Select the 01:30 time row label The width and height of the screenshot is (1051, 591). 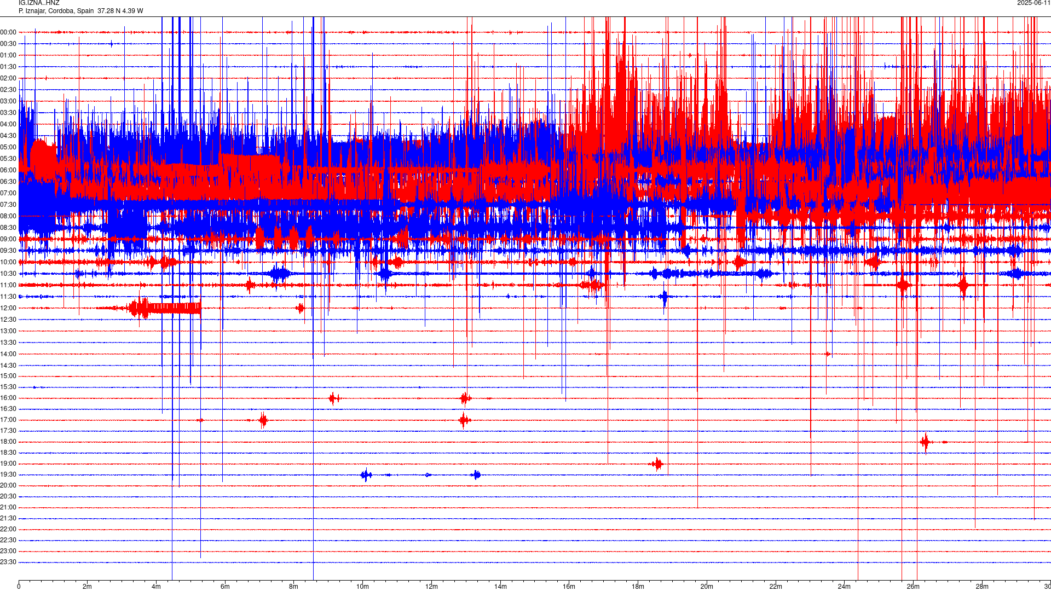click(x=8, y=67)
